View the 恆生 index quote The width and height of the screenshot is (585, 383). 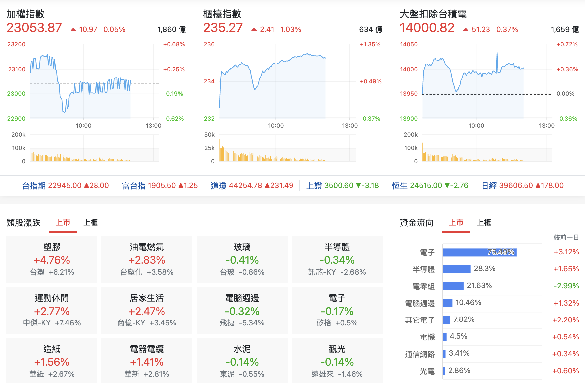(x=430, y=185)
